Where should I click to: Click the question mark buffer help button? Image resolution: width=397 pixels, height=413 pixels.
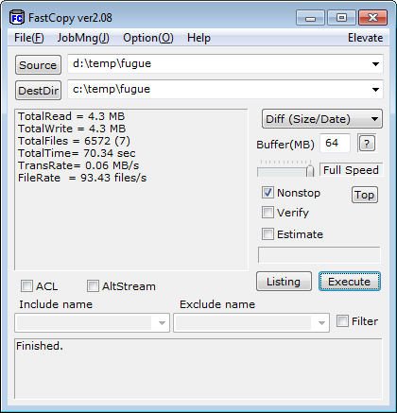(367, 144)
